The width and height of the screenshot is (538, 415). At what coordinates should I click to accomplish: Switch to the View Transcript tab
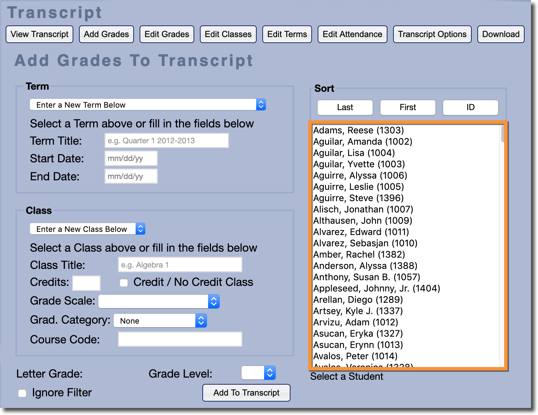39,34
